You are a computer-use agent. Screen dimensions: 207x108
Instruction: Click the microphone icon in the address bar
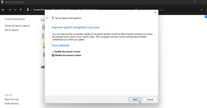point(28,10)
